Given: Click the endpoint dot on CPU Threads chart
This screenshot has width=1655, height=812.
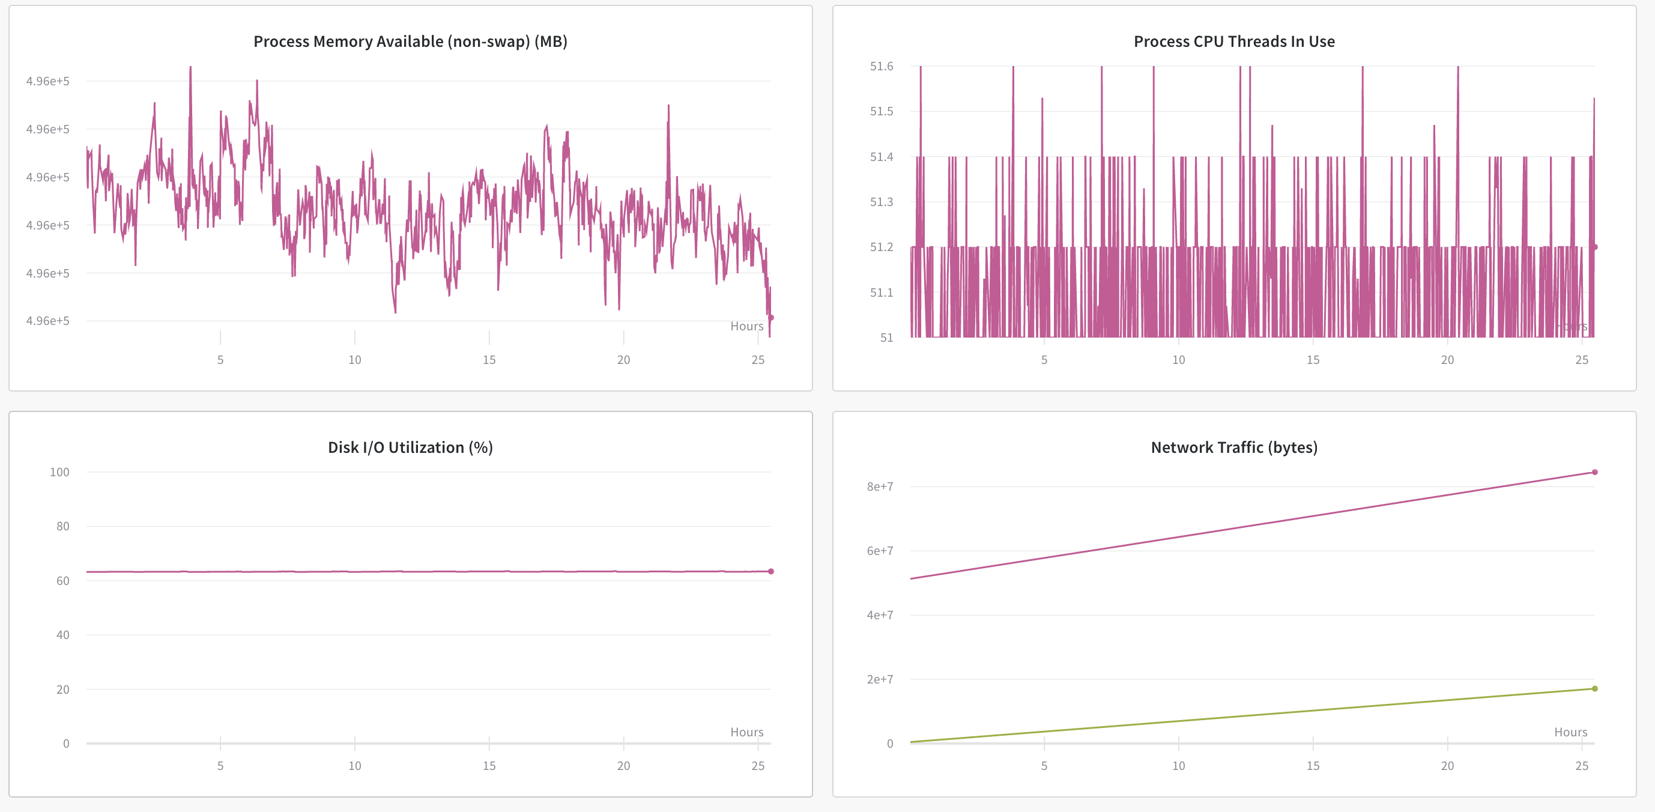Looking at the screenshot, I should (1594, 247).
